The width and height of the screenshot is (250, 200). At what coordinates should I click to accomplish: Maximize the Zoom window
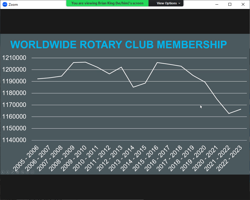[230, 4]
